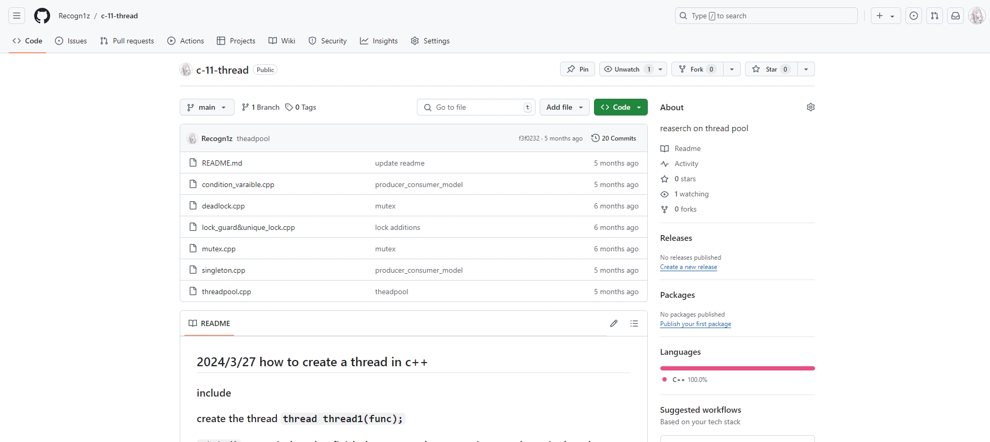Open the Packages section heading

pos(678,295)
